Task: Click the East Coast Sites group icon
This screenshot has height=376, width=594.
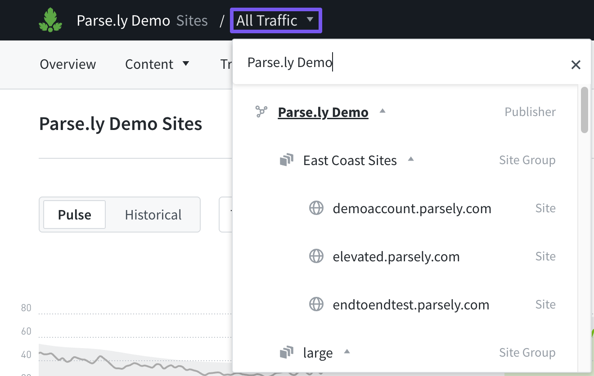Action: tap(286, 160)
